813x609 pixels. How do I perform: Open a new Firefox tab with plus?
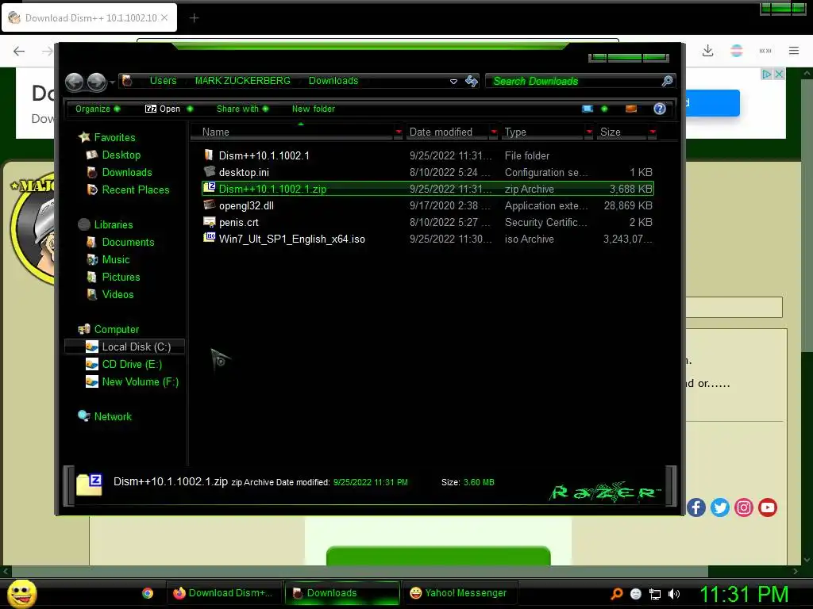(x=194, y=18)
